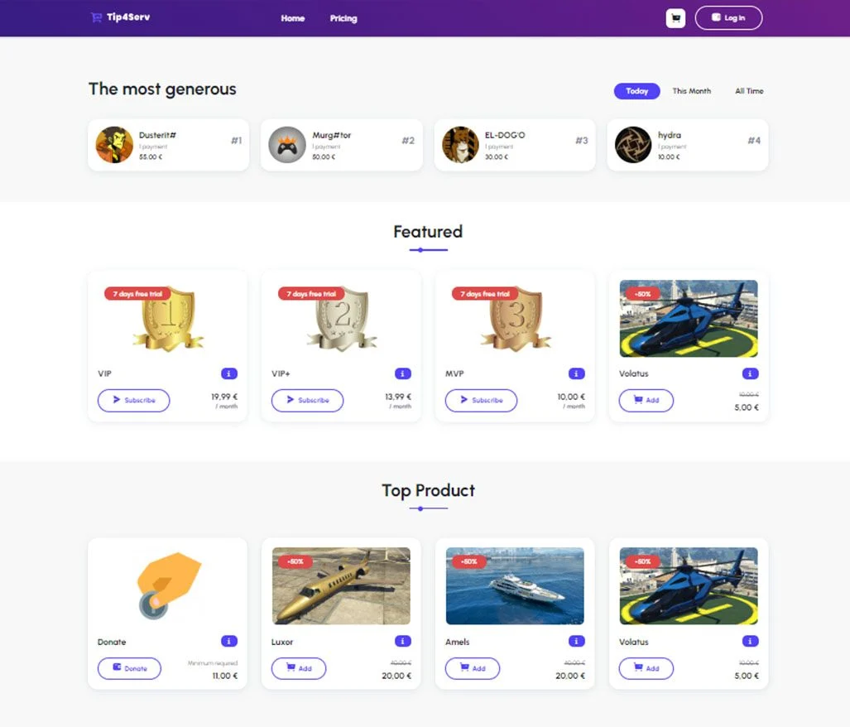
Task: Click the Donate button
Action: tap(130, 668)
